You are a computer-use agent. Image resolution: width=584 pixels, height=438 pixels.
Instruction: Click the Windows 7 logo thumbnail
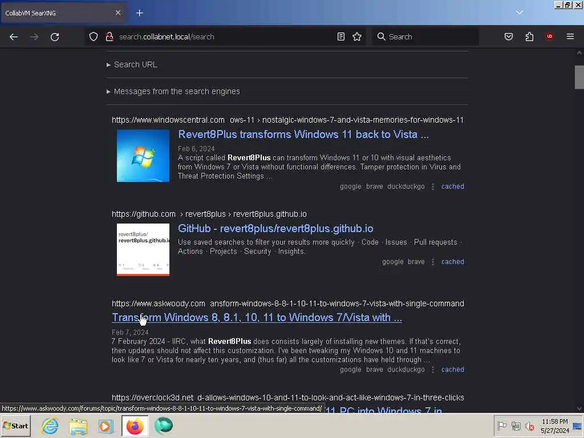143,156
